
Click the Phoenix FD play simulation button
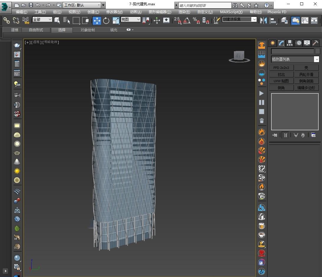pos(261,93)
